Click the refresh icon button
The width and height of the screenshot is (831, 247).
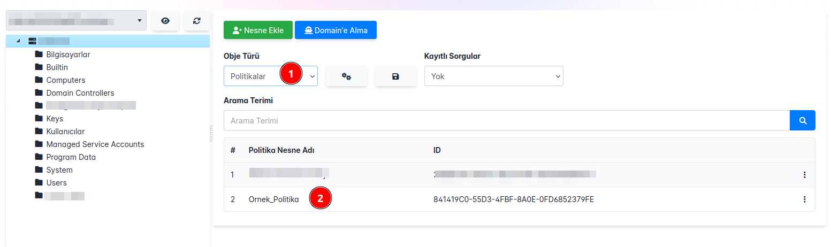click(x=197, y=21)
